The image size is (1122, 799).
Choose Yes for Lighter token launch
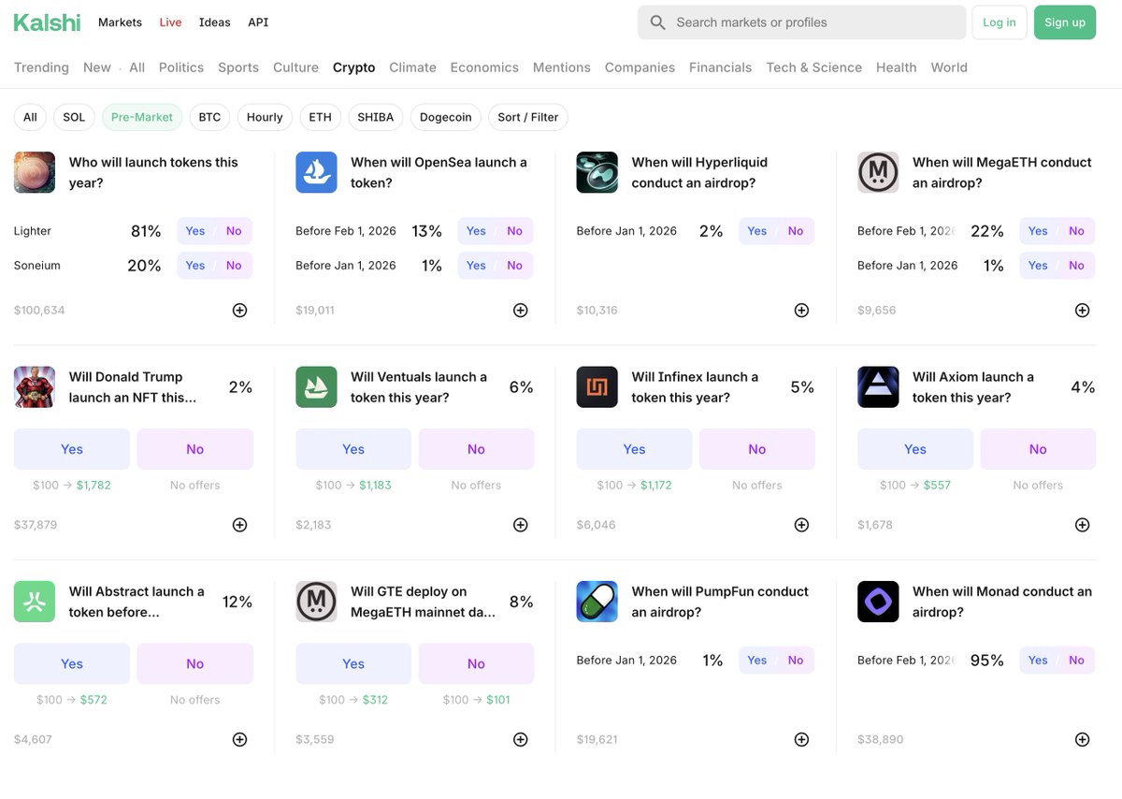coord(195,231)
